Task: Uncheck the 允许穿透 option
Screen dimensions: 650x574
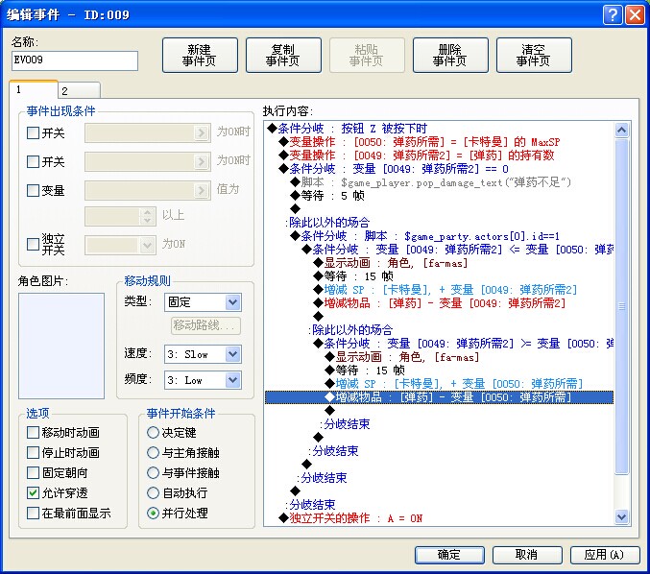Action: [x=33, y=492]
